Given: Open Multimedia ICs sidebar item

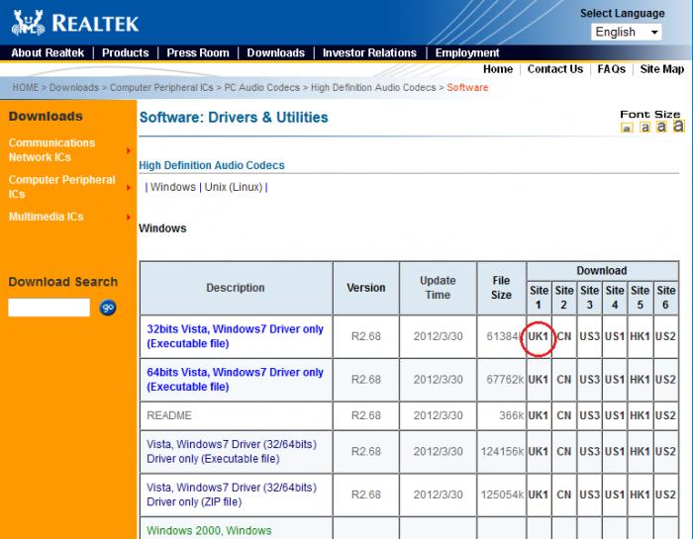Looking at the screenshot, I should tap(46, 217).
